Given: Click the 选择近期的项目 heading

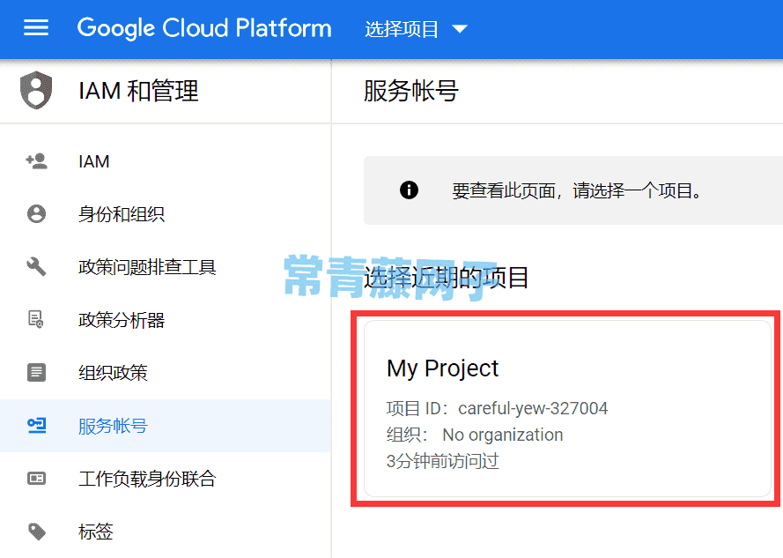Looking at the screenshot, I should tap(446, 278).
